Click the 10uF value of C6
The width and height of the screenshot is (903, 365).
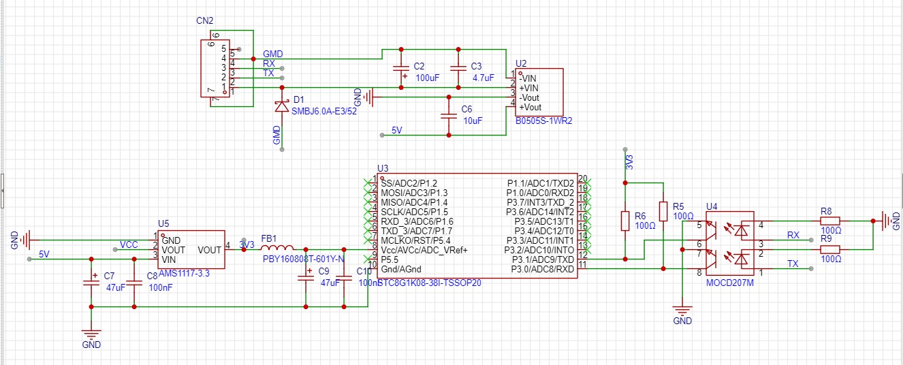point(472,121)
